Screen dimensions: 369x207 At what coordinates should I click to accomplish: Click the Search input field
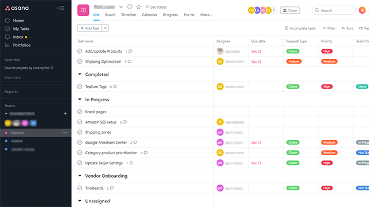point(333,10)
